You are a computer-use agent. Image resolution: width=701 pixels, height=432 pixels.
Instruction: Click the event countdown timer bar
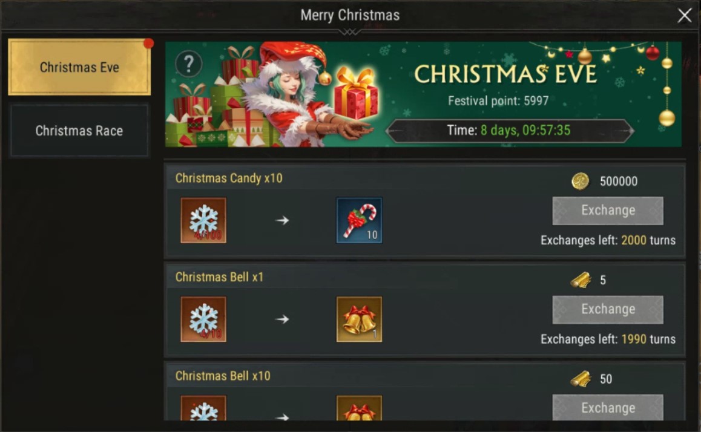pyautogui.click(x=509, y=131)
